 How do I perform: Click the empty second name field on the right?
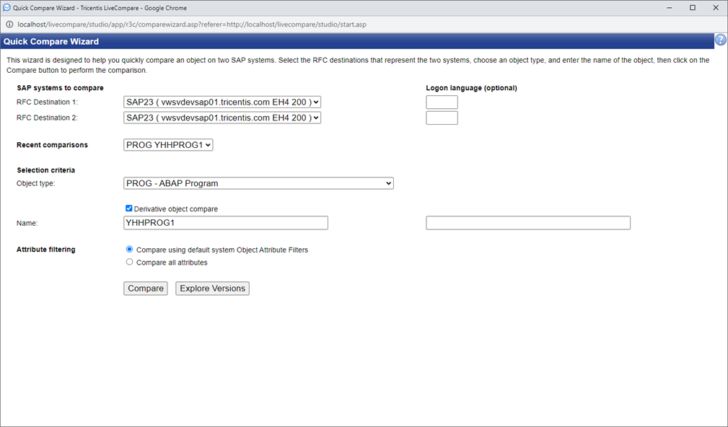coord(528,223)
